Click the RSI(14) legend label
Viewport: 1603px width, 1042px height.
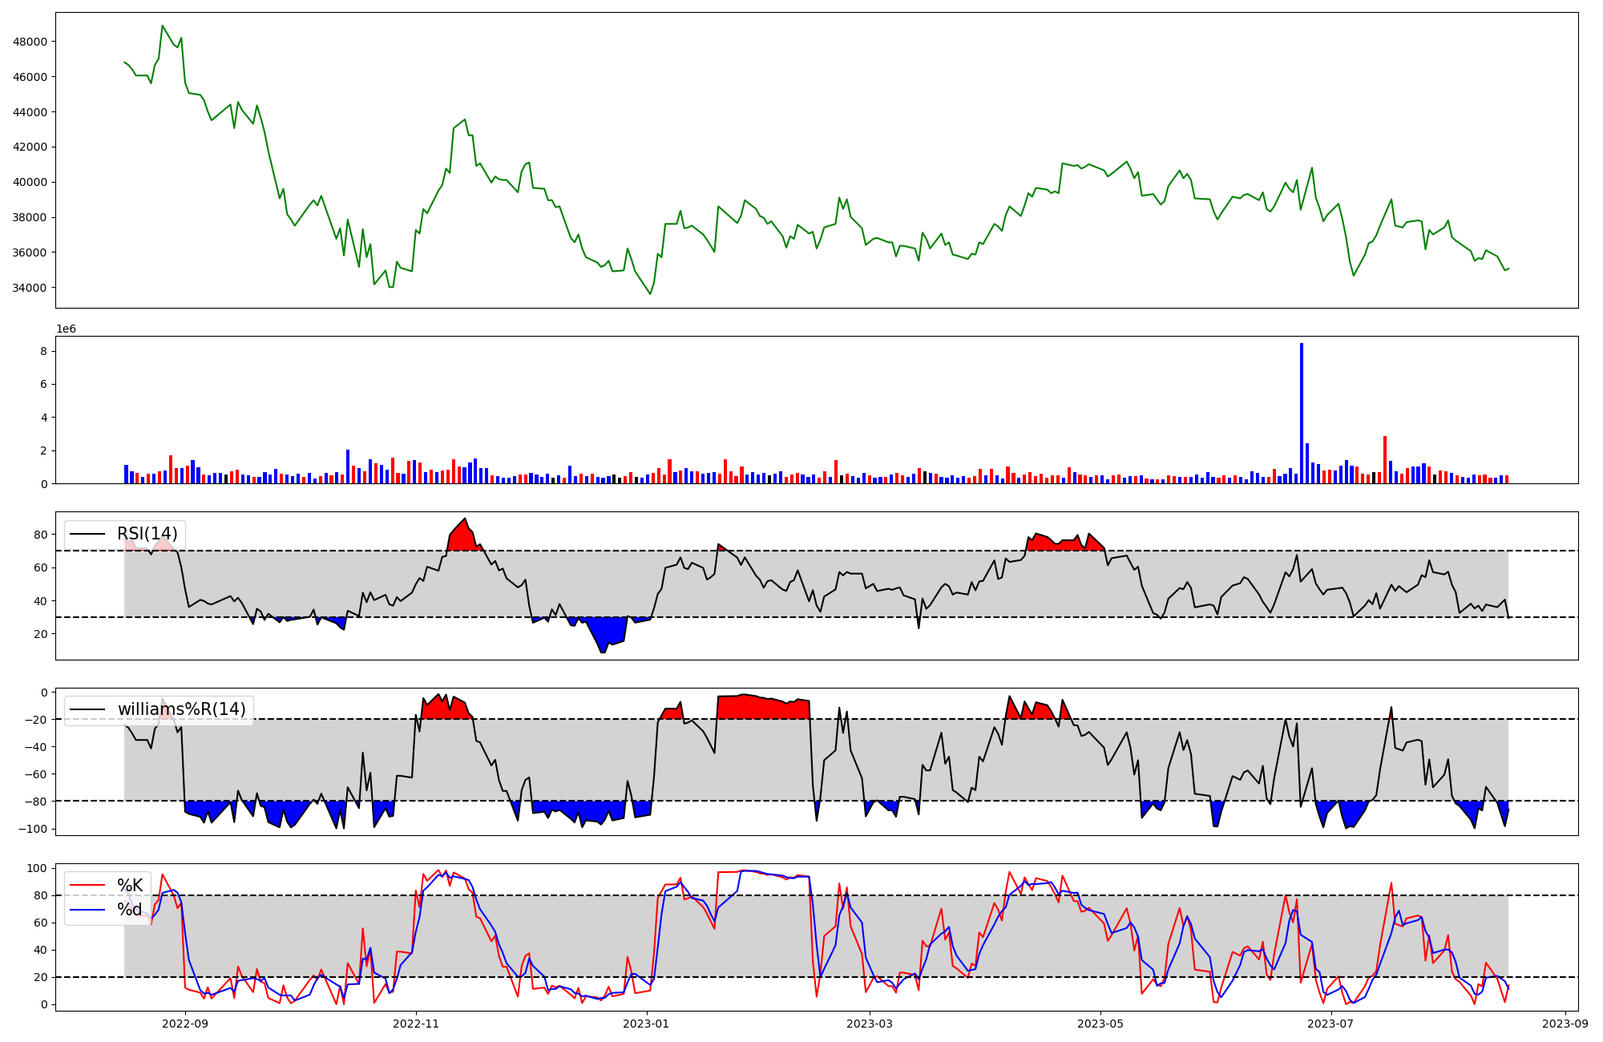click(x=147, y=534)
